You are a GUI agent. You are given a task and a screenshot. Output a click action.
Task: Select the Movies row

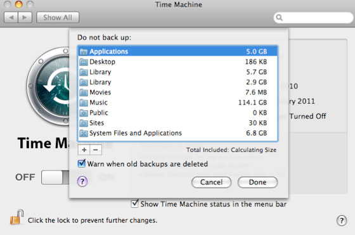pos(177,92)
